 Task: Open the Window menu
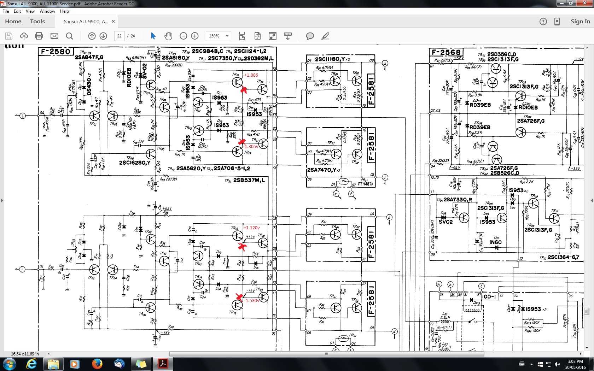[47, 11]
